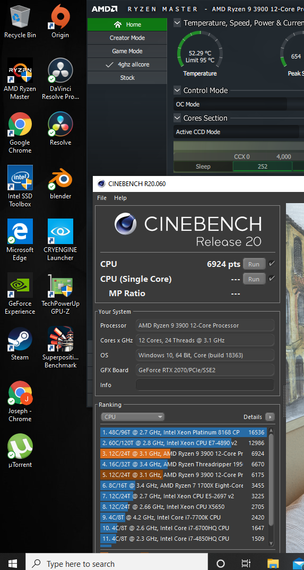Click the ranking scrollbar up arrow

click(271, 431)
